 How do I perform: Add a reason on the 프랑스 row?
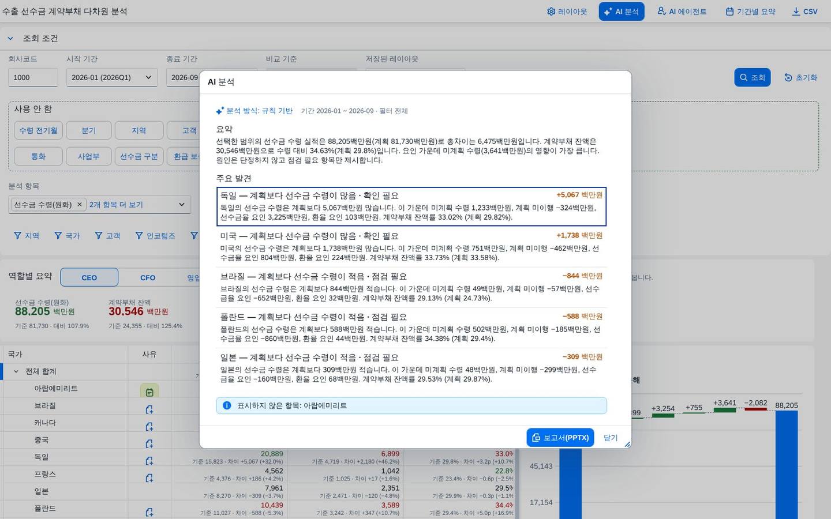[149, 478]
